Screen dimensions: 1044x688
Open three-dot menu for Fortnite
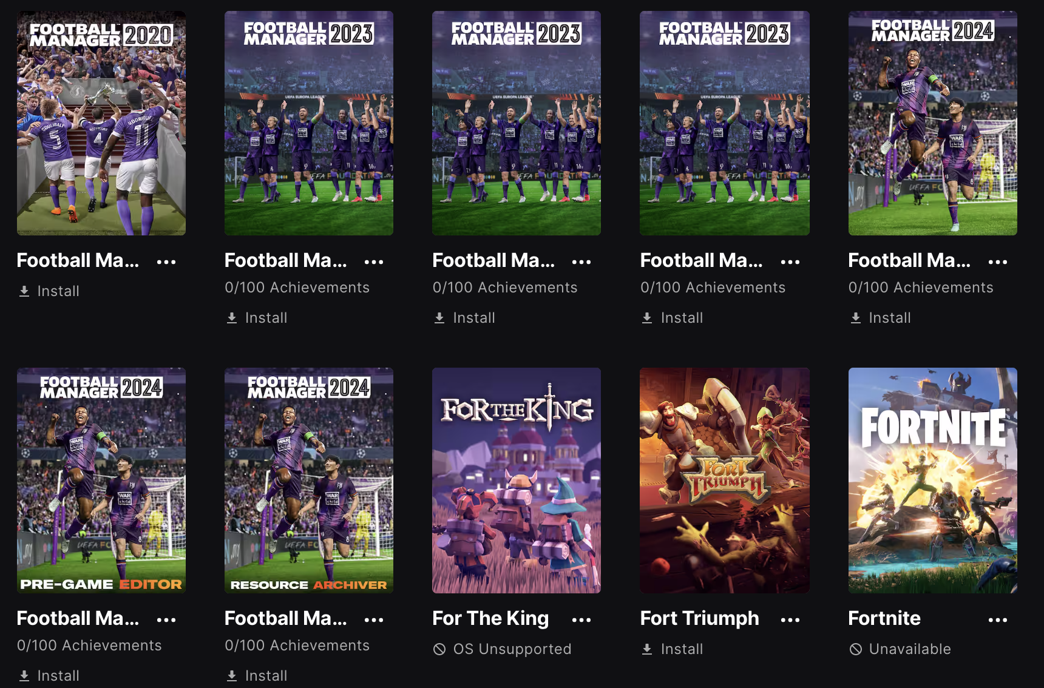click(998, 620)
